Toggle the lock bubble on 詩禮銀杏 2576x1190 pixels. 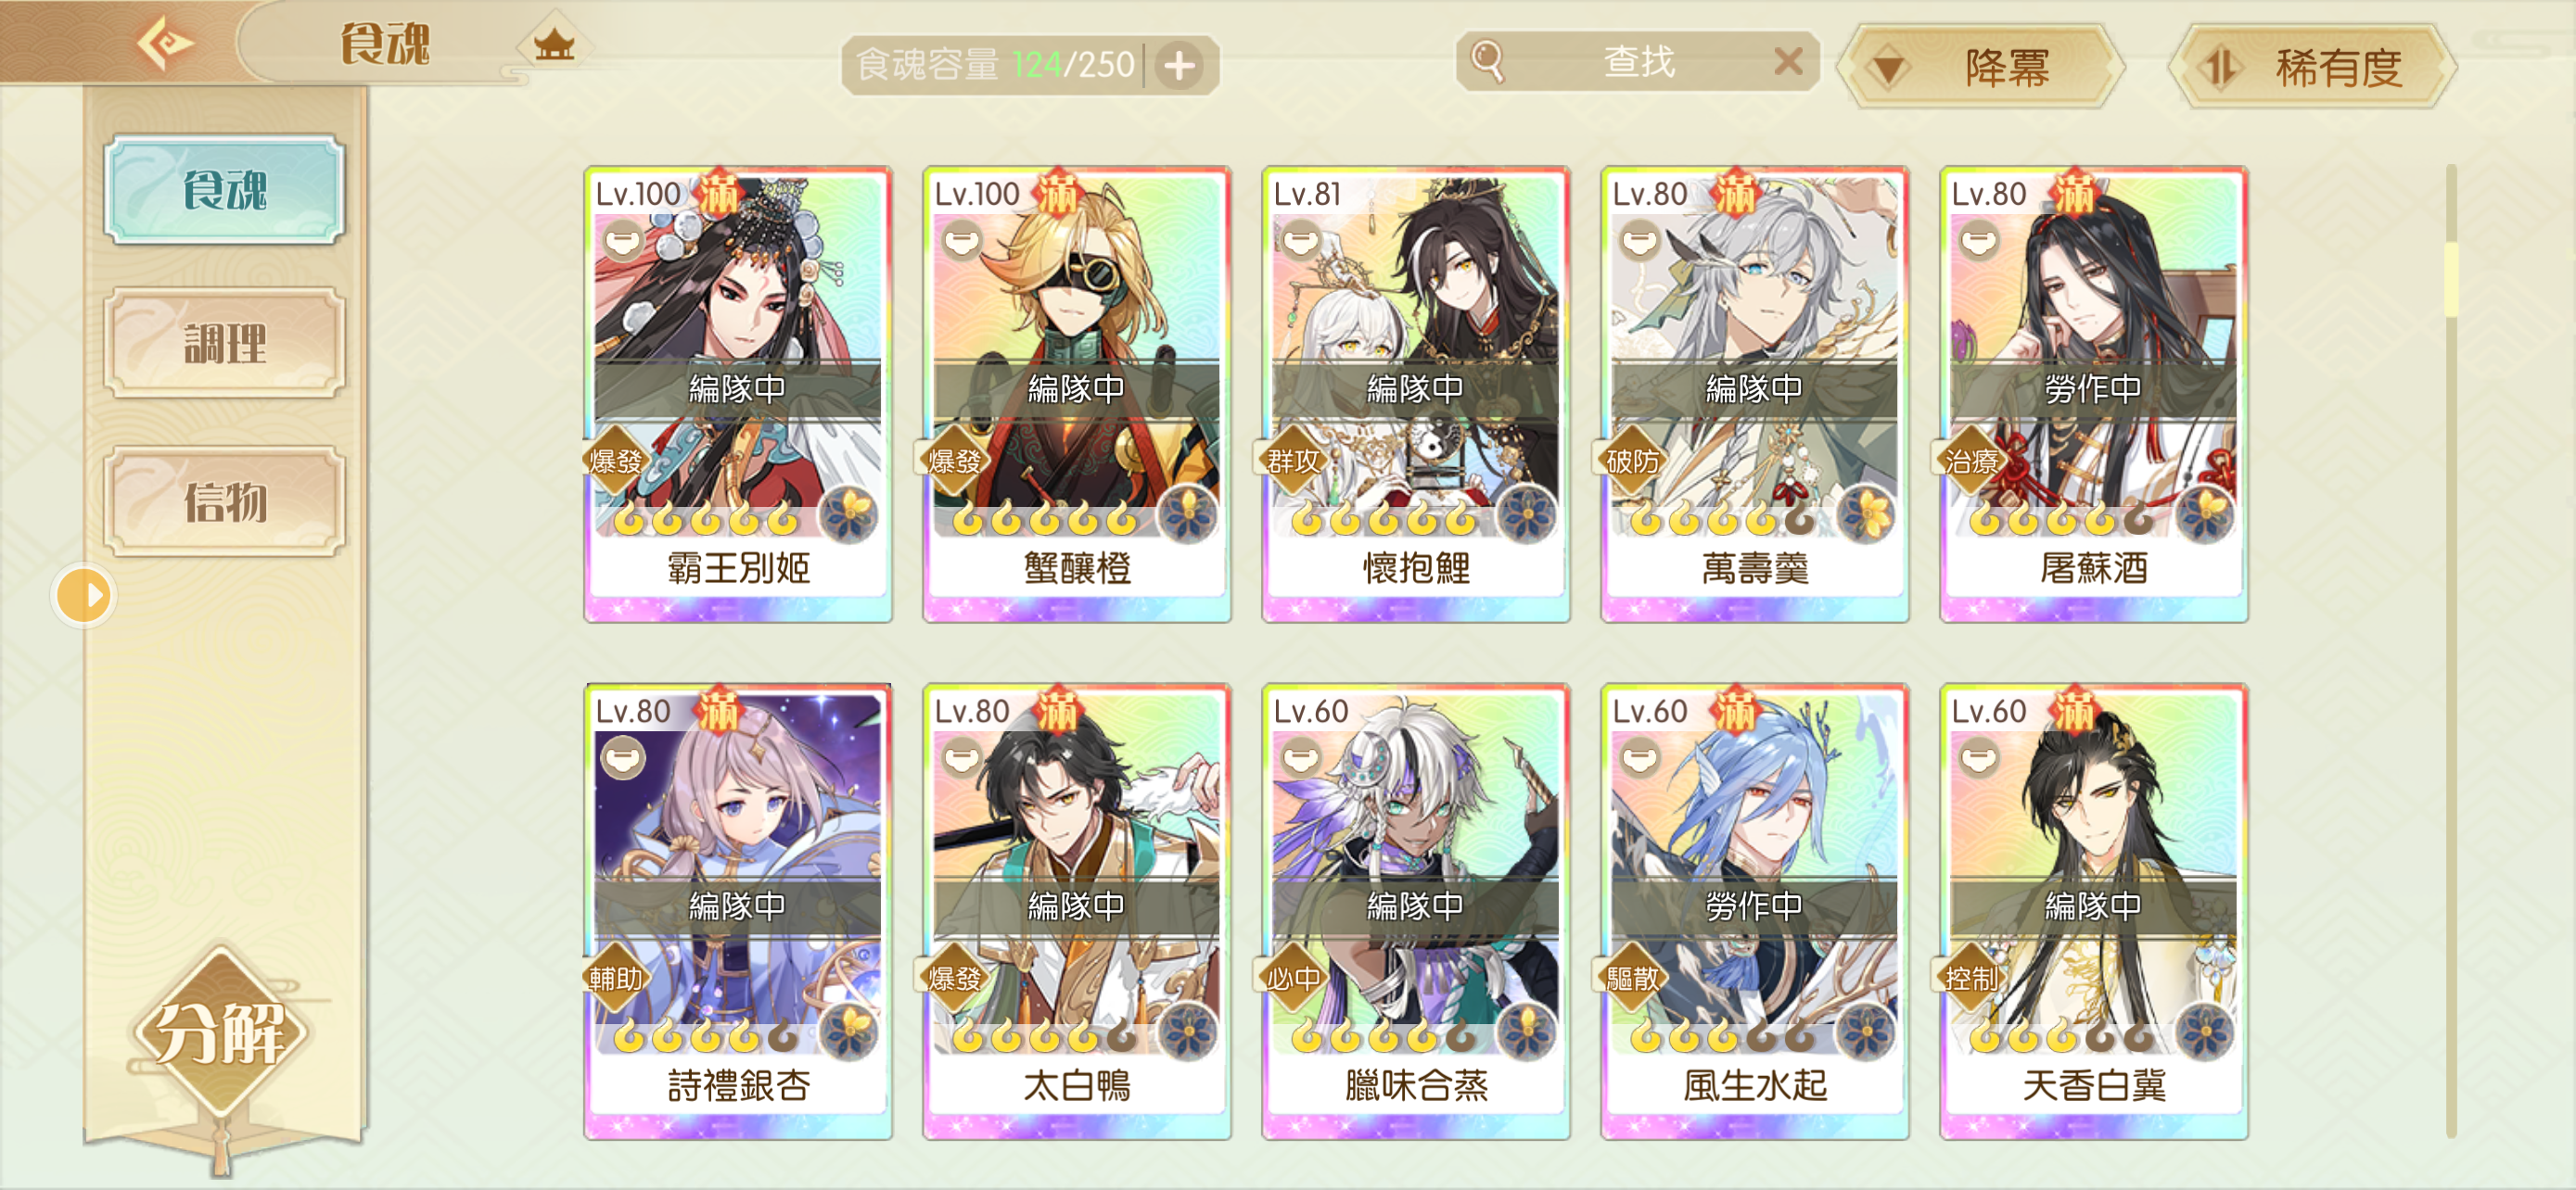[x=623, y=758]
